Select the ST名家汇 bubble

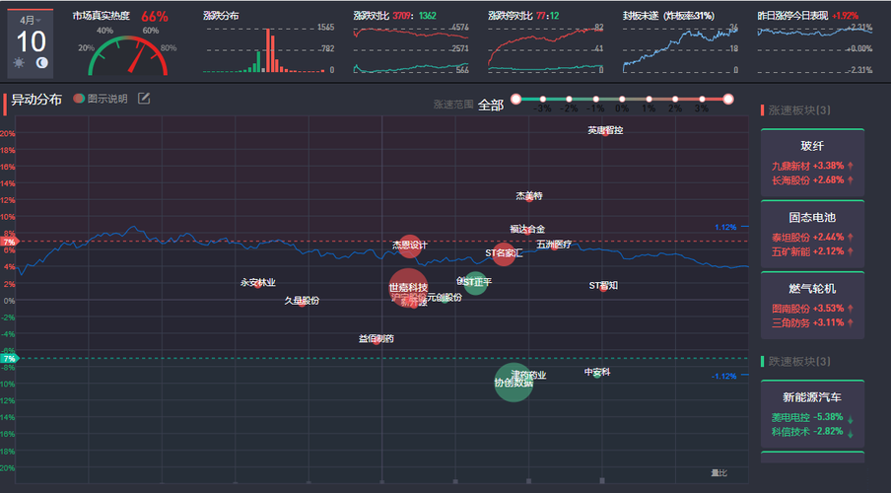(x=504, y=253)
